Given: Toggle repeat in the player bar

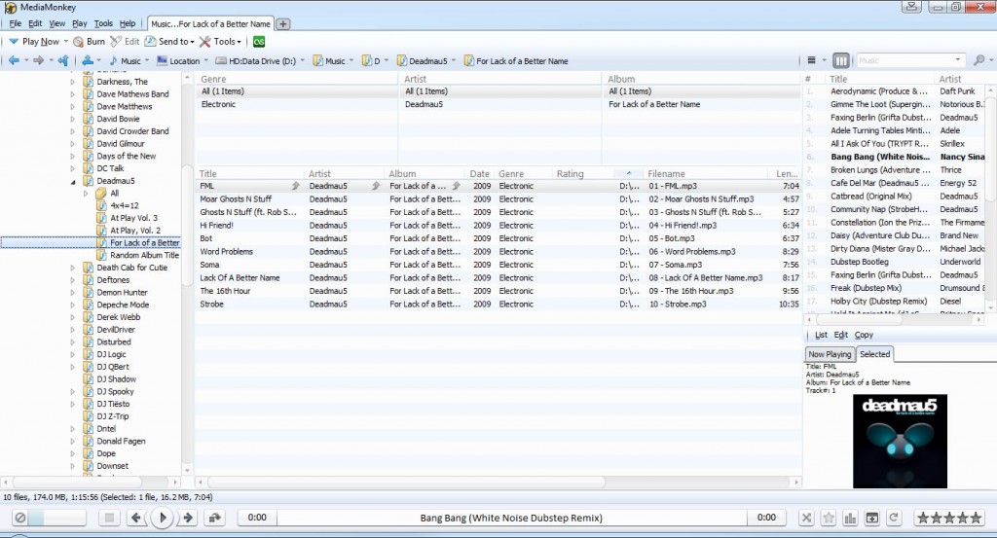Looking at the screenshot, I should coord(894,518).
